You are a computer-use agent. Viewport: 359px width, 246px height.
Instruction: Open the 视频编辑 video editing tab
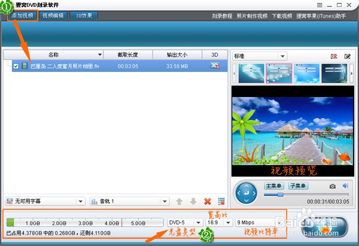point(53,16)
